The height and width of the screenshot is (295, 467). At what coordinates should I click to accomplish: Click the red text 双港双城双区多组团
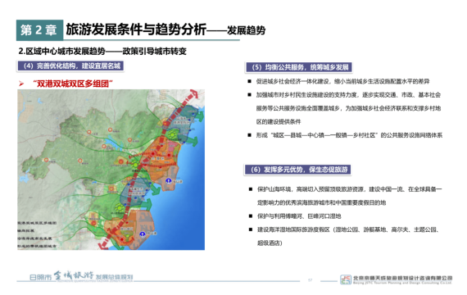(73, 84)
